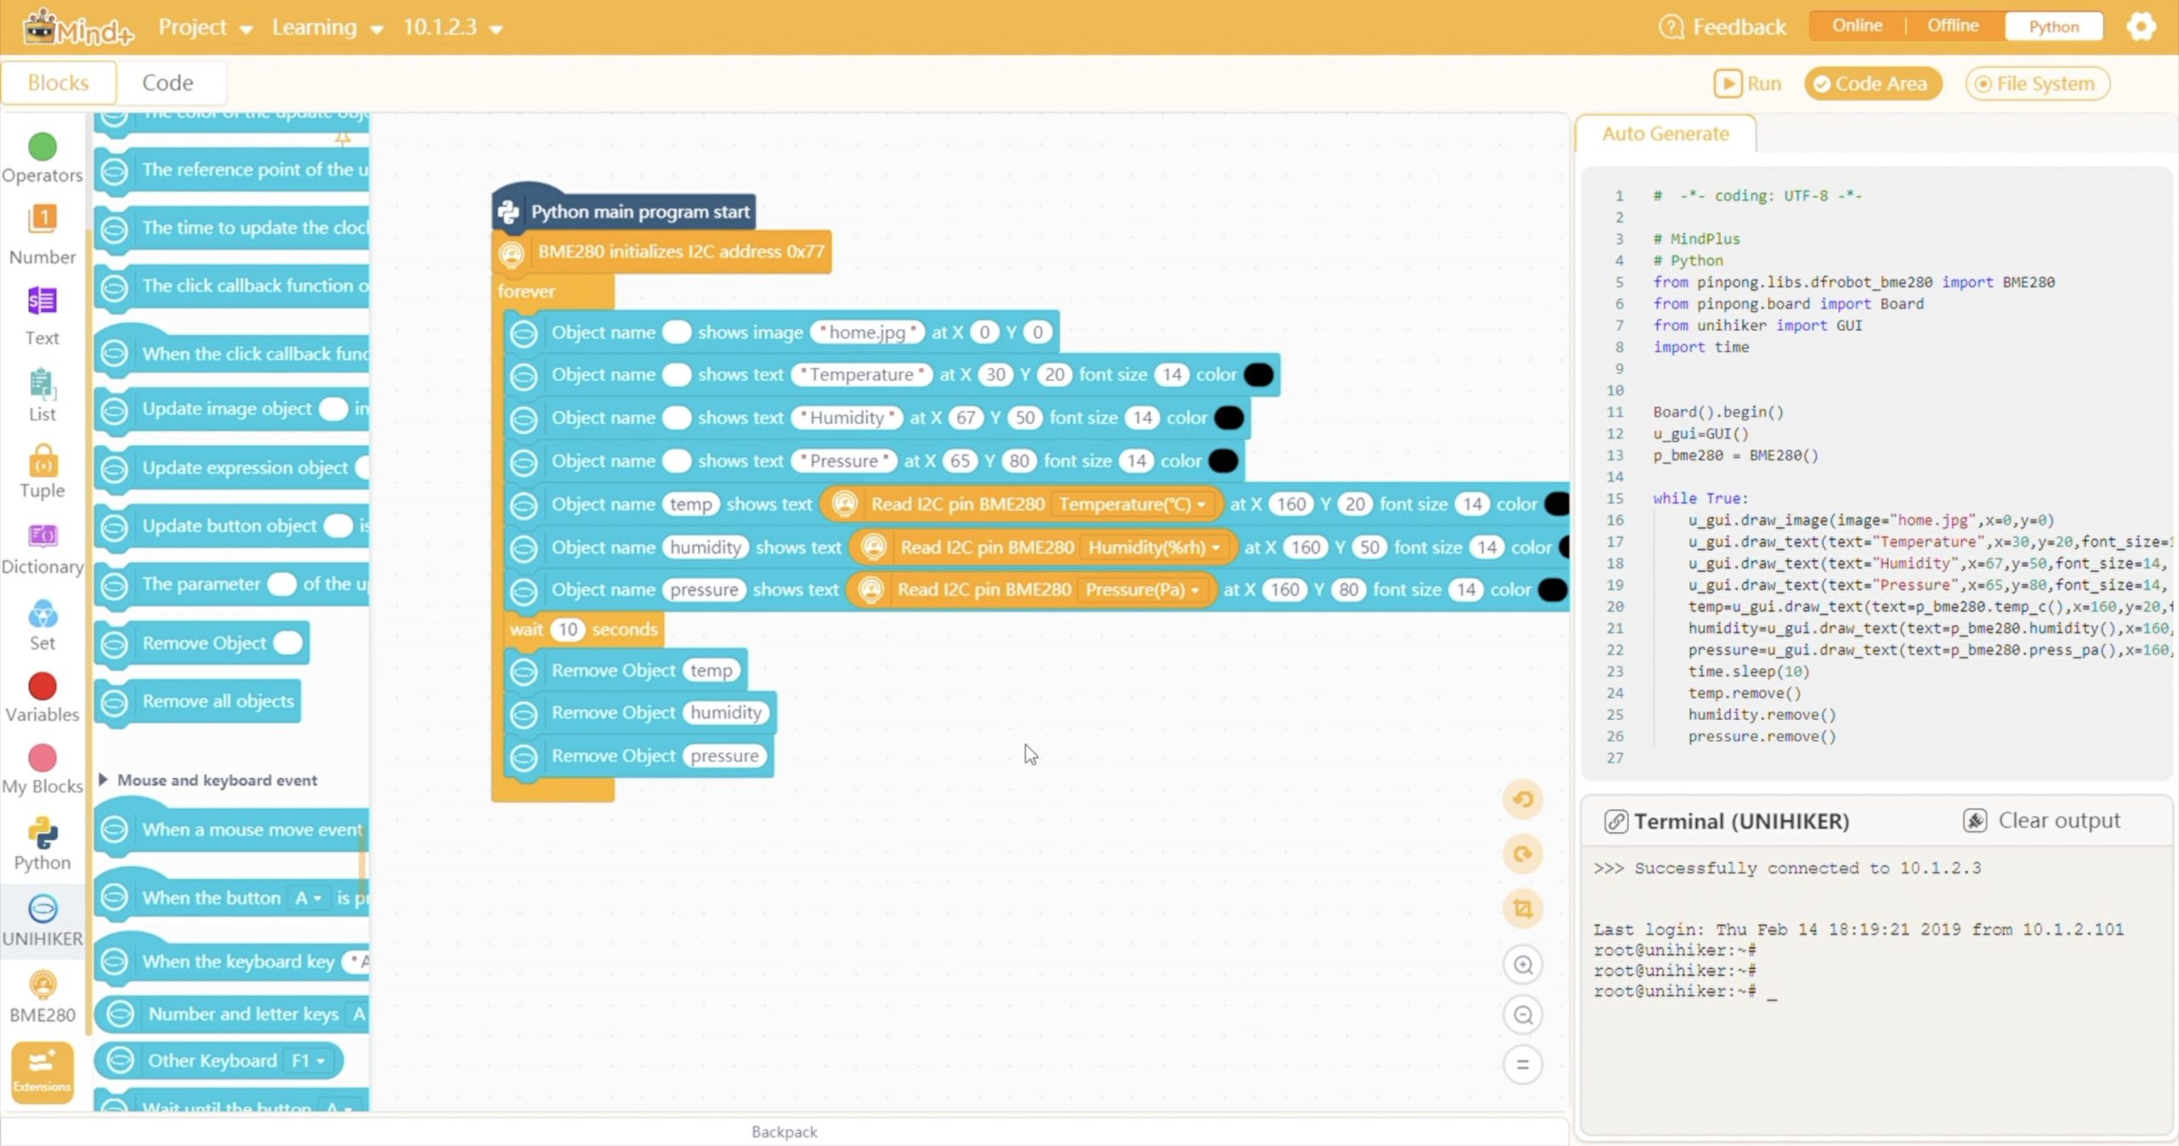The width and height of the screenshot is (2179, 1146).
Task: Open the Temperature(°C) dropdown in block
Action: [1132, 505]
